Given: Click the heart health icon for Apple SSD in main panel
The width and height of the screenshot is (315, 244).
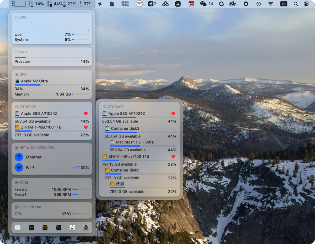Looking at the screenshot, I should [86, 114].
